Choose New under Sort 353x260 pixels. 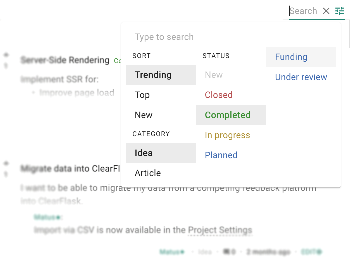click(x=161, y=115)
